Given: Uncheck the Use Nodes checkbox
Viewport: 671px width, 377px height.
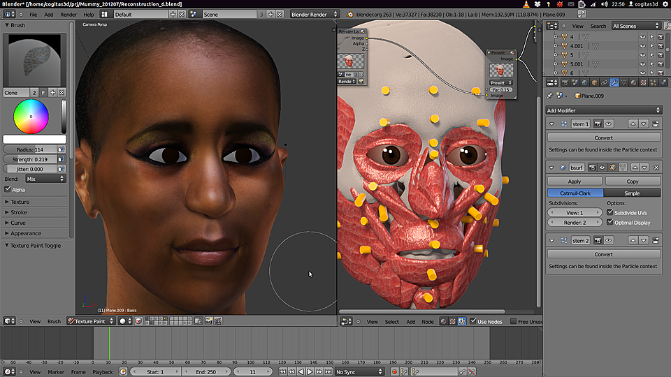Looking at the screenshot, I should coord(473,321).
